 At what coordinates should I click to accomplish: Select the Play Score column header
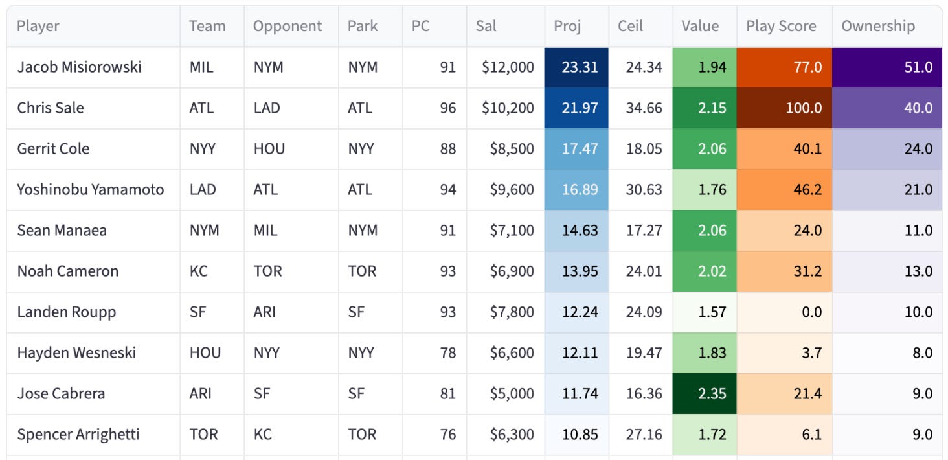(x=785, y=27)
